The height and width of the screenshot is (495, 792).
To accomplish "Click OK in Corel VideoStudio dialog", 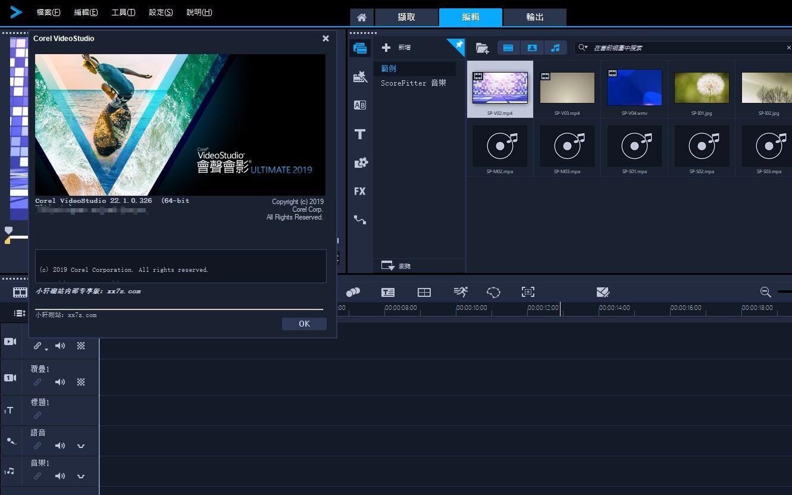I will click(x=304, y=324).
